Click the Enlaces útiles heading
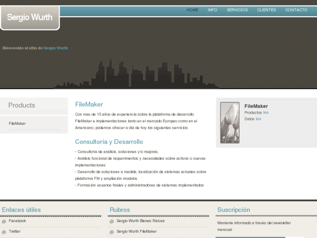Image resolution: width=317 pixels, height=238 pixels. point(21,210)
